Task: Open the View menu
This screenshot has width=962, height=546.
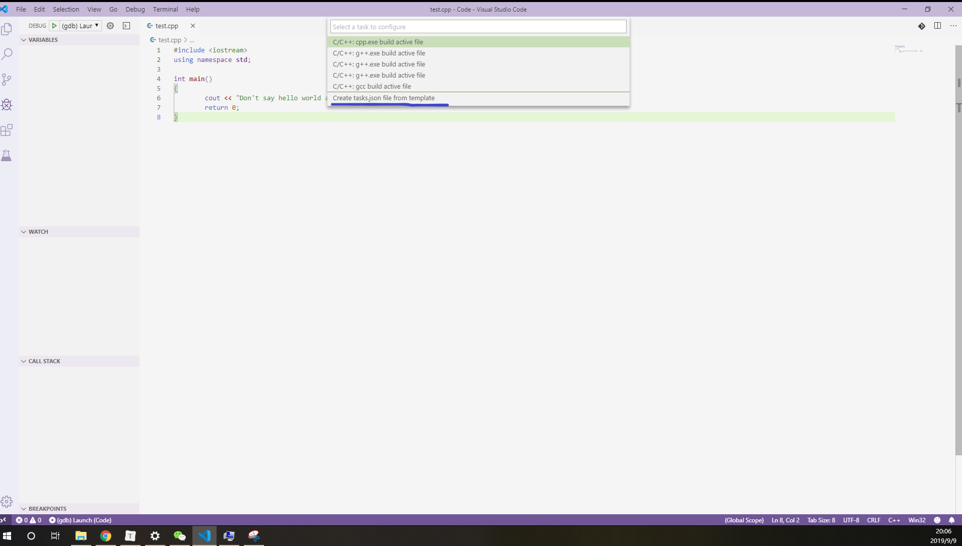Action: [94, 9]
